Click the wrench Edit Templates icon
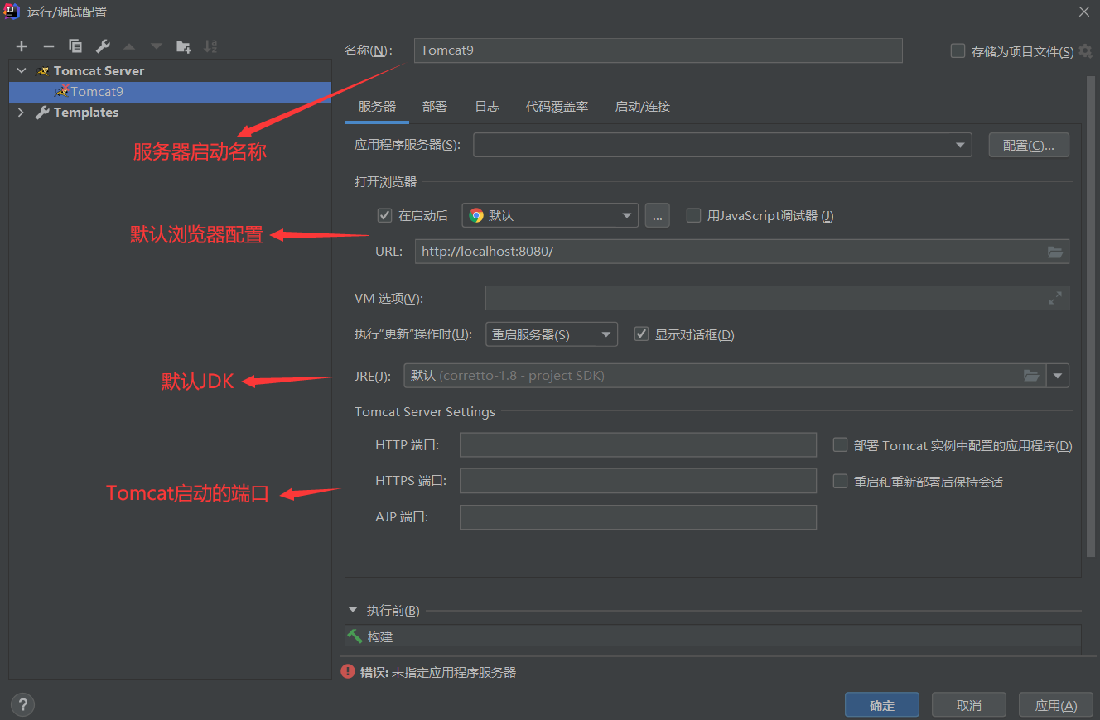 click(x=103, y=46)
